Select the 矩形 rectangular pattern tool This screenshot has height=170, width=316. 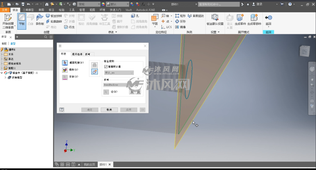click(x=180, y=16)
